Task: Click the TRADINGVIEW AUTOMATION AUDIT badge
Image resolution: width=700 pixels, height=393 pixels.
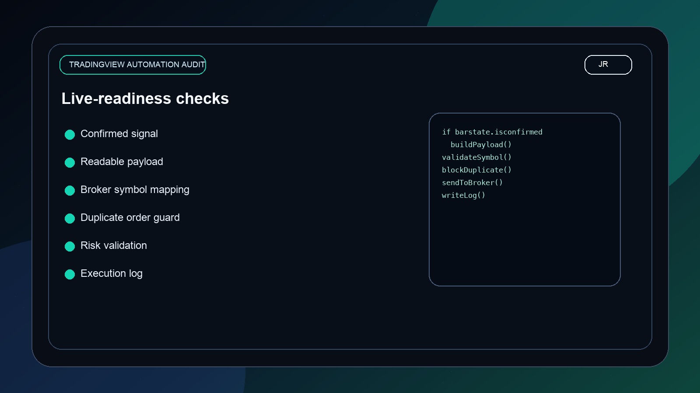Action: [133, 64]
